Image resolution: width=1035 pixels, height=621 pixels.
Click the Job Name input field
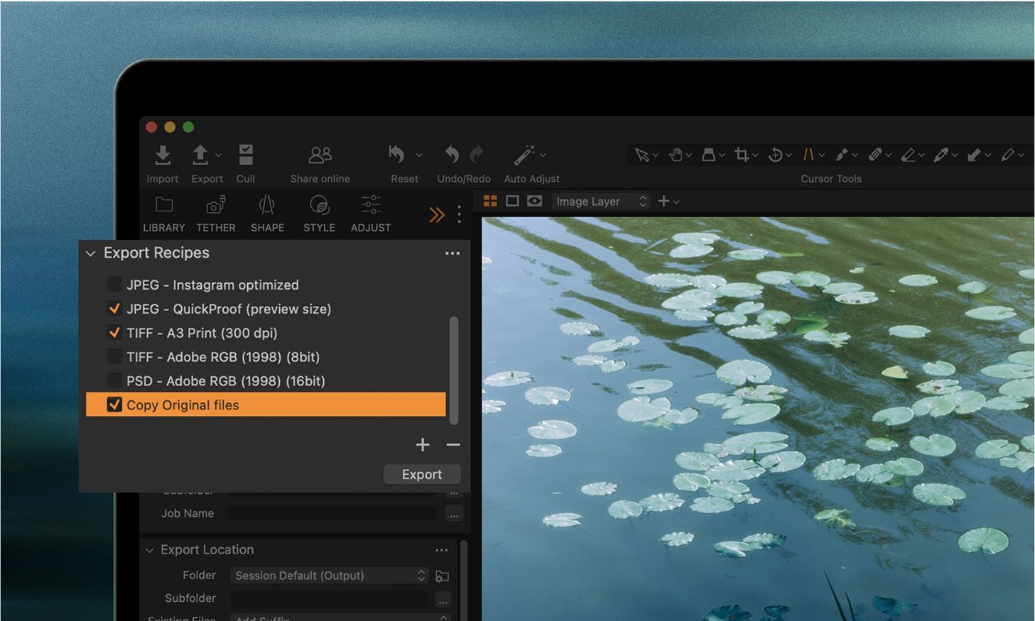331,513
